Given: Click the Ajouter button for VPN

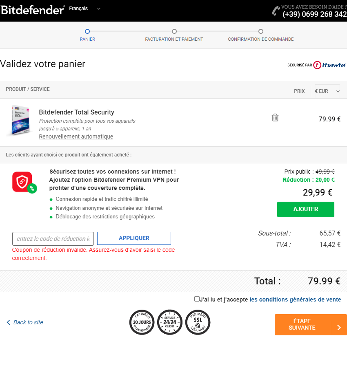Looking at the screenshot, I should pos(305,209).
